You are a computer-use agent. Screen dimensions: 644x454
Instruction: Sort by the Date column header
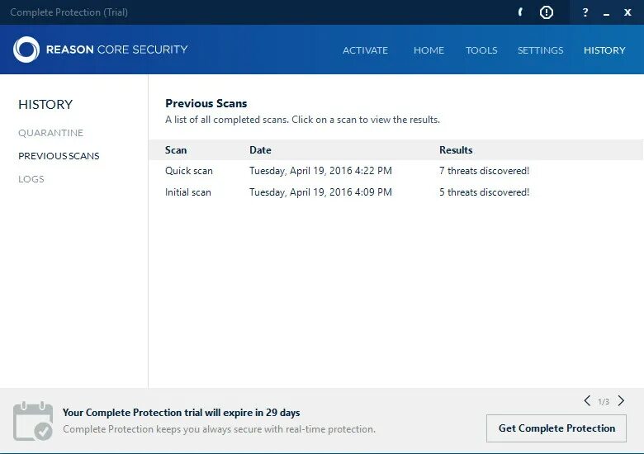(x=260, y=150)
